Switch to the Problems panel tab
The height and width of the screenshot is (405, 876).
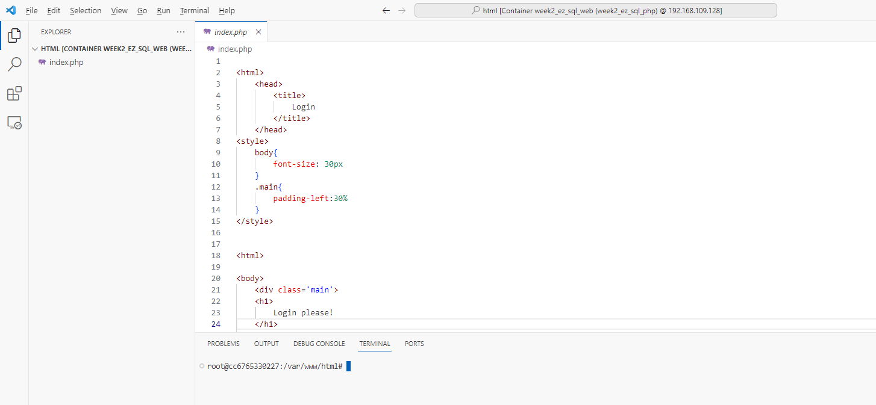pyautogui.click(x=223, y=344)
